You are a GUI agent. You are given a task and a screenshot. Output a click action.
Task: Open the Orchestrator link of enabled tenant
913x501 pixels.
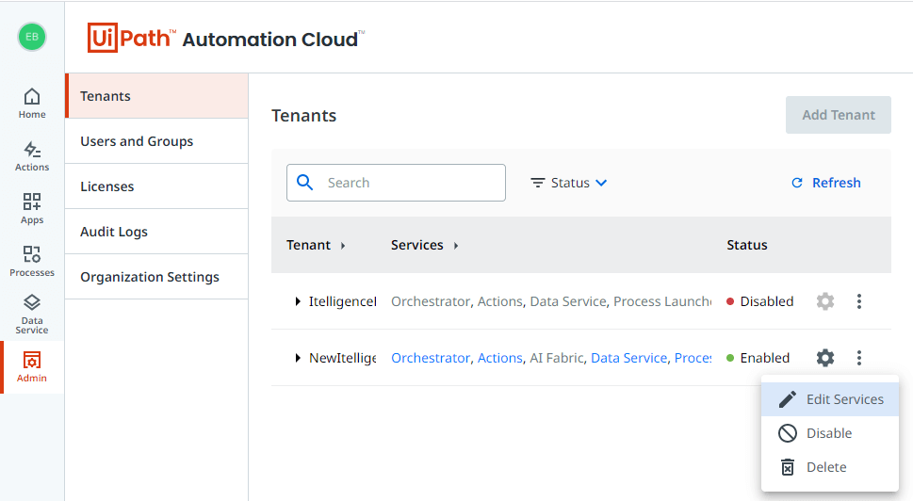click(431, 358)
